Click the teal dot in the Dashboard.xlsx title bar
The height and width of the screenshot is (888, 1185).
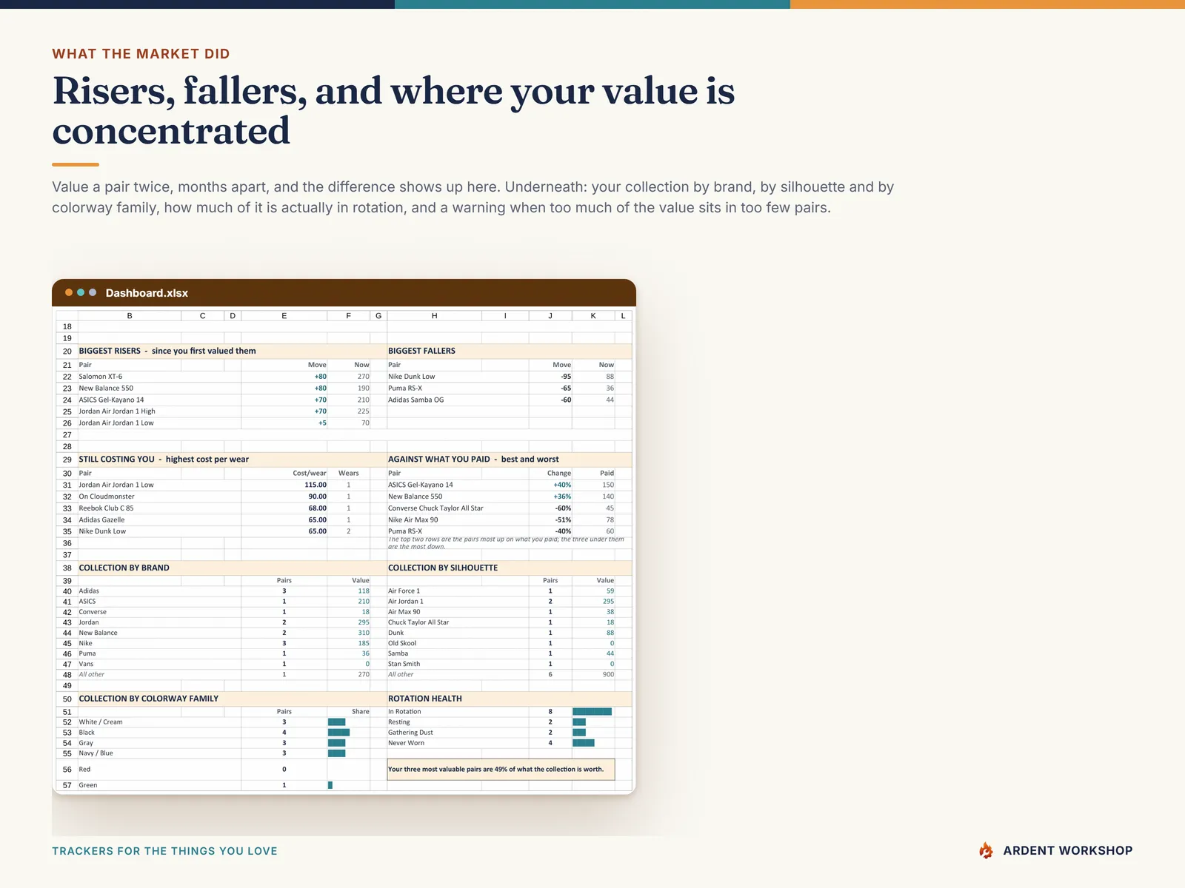tap(81, 292)
